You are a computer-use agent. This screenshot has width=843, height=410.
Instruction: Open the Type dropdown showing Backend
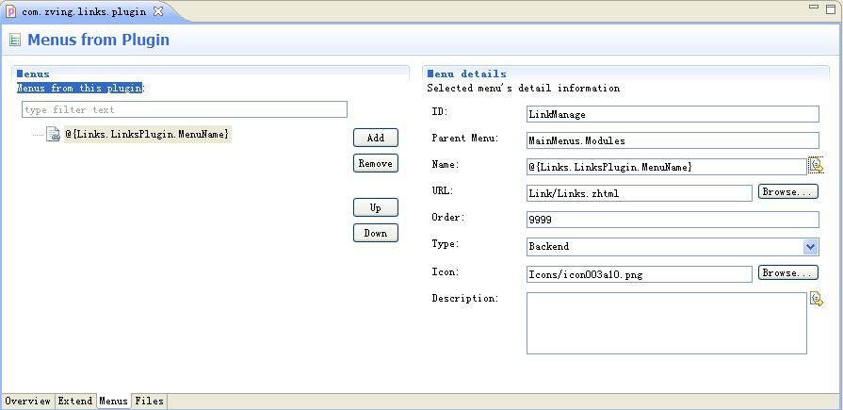[x=810, y=247]
